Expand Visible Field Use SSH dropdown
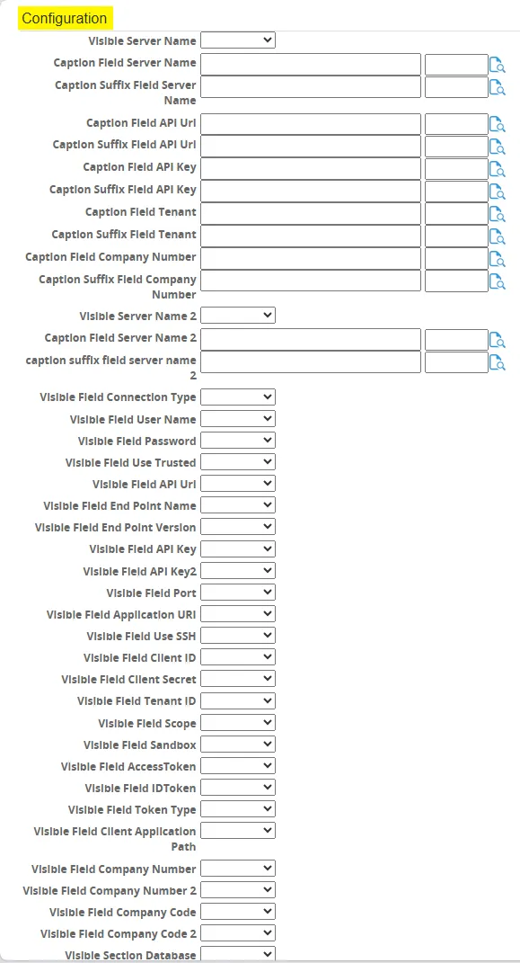Image resolution: width=520 pixels, height=963 pixels. pos(238,635)
